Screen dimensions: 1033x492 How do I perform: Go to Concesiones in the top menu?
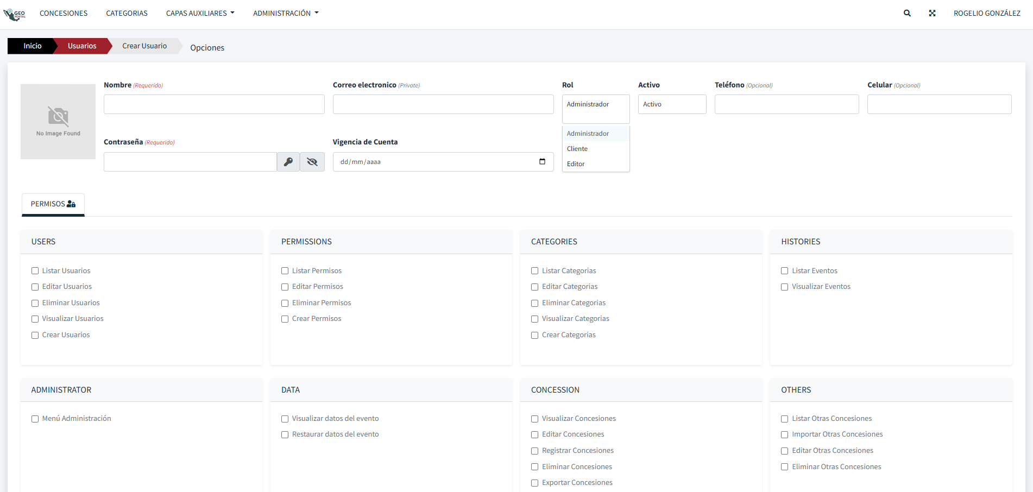pyautogui.click(x=64, y=13)
